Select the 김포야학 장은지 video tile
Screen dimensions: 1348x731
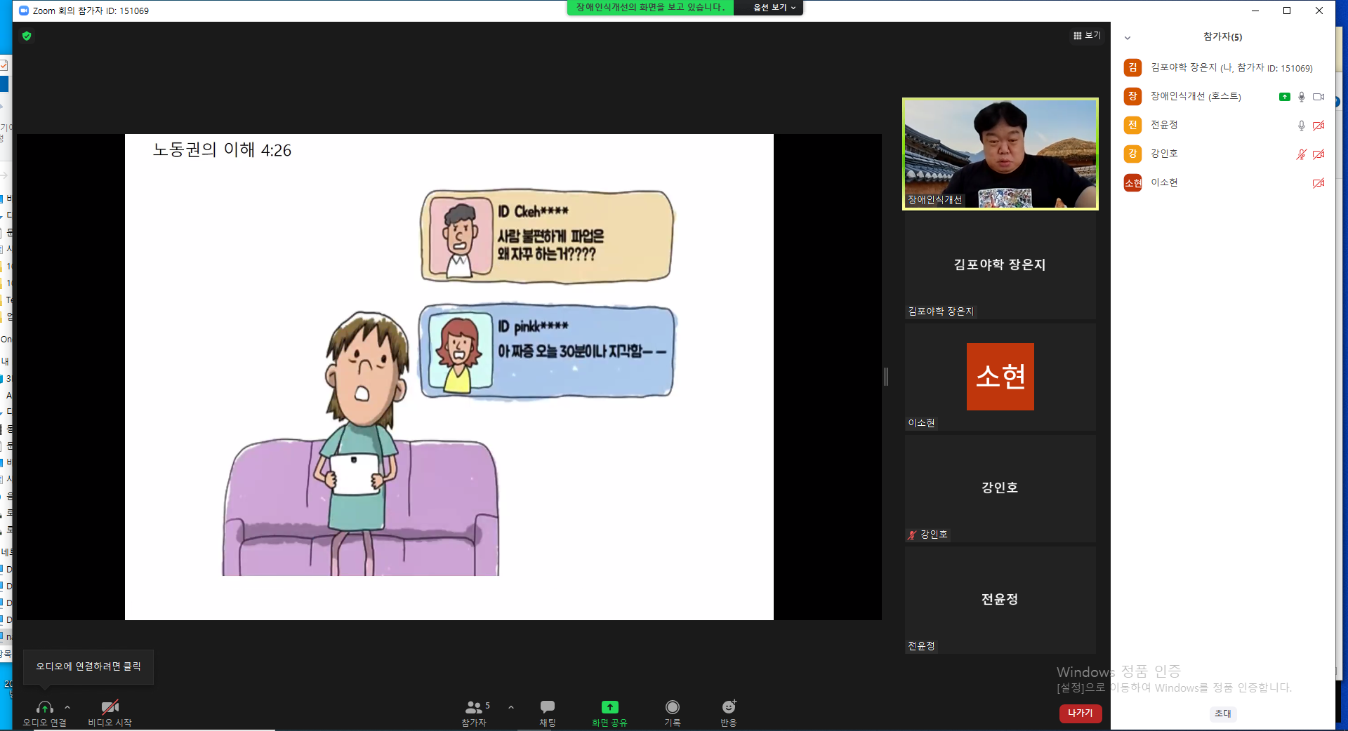point(1000,266)
